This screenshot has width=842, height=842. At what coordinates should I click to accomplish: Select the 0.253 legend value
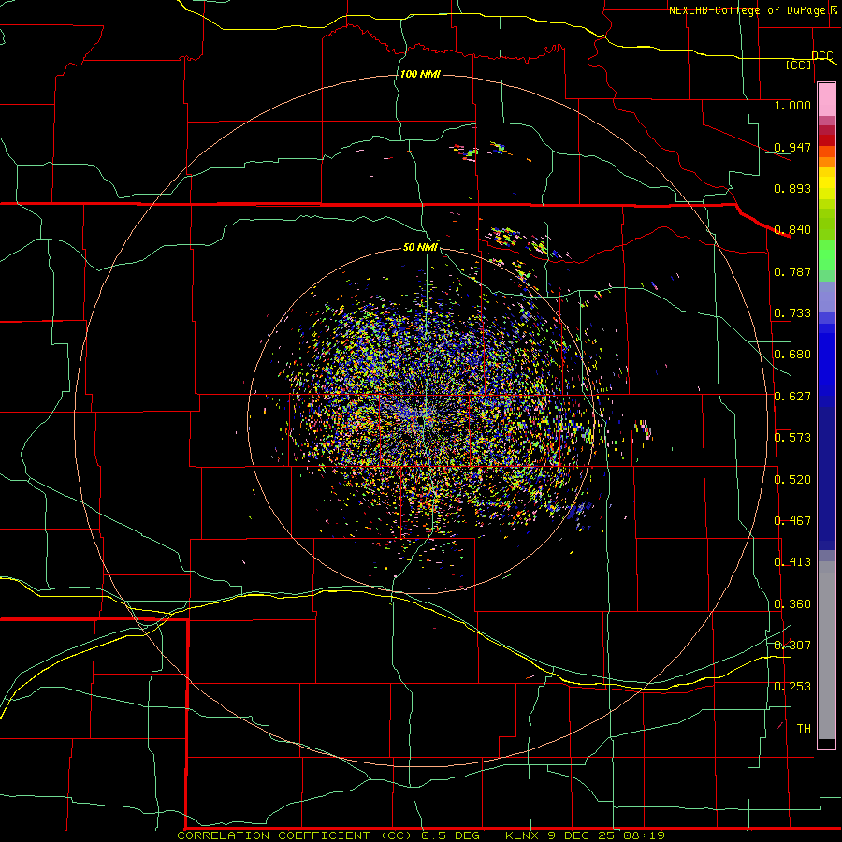(x=792, y=687)
